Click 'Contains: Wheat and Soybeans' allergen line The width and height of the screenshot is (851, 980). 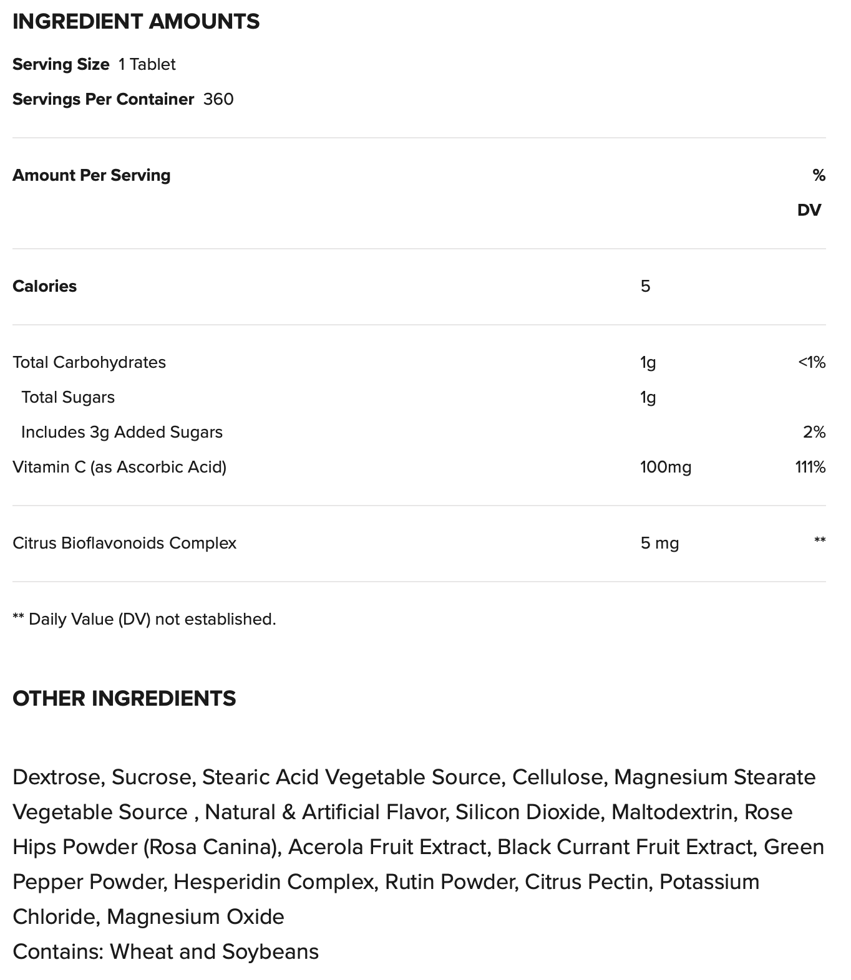tap(165, 951)
